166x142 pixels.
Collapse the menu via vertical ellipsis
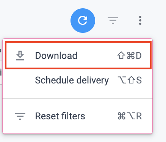click(140, 20)
